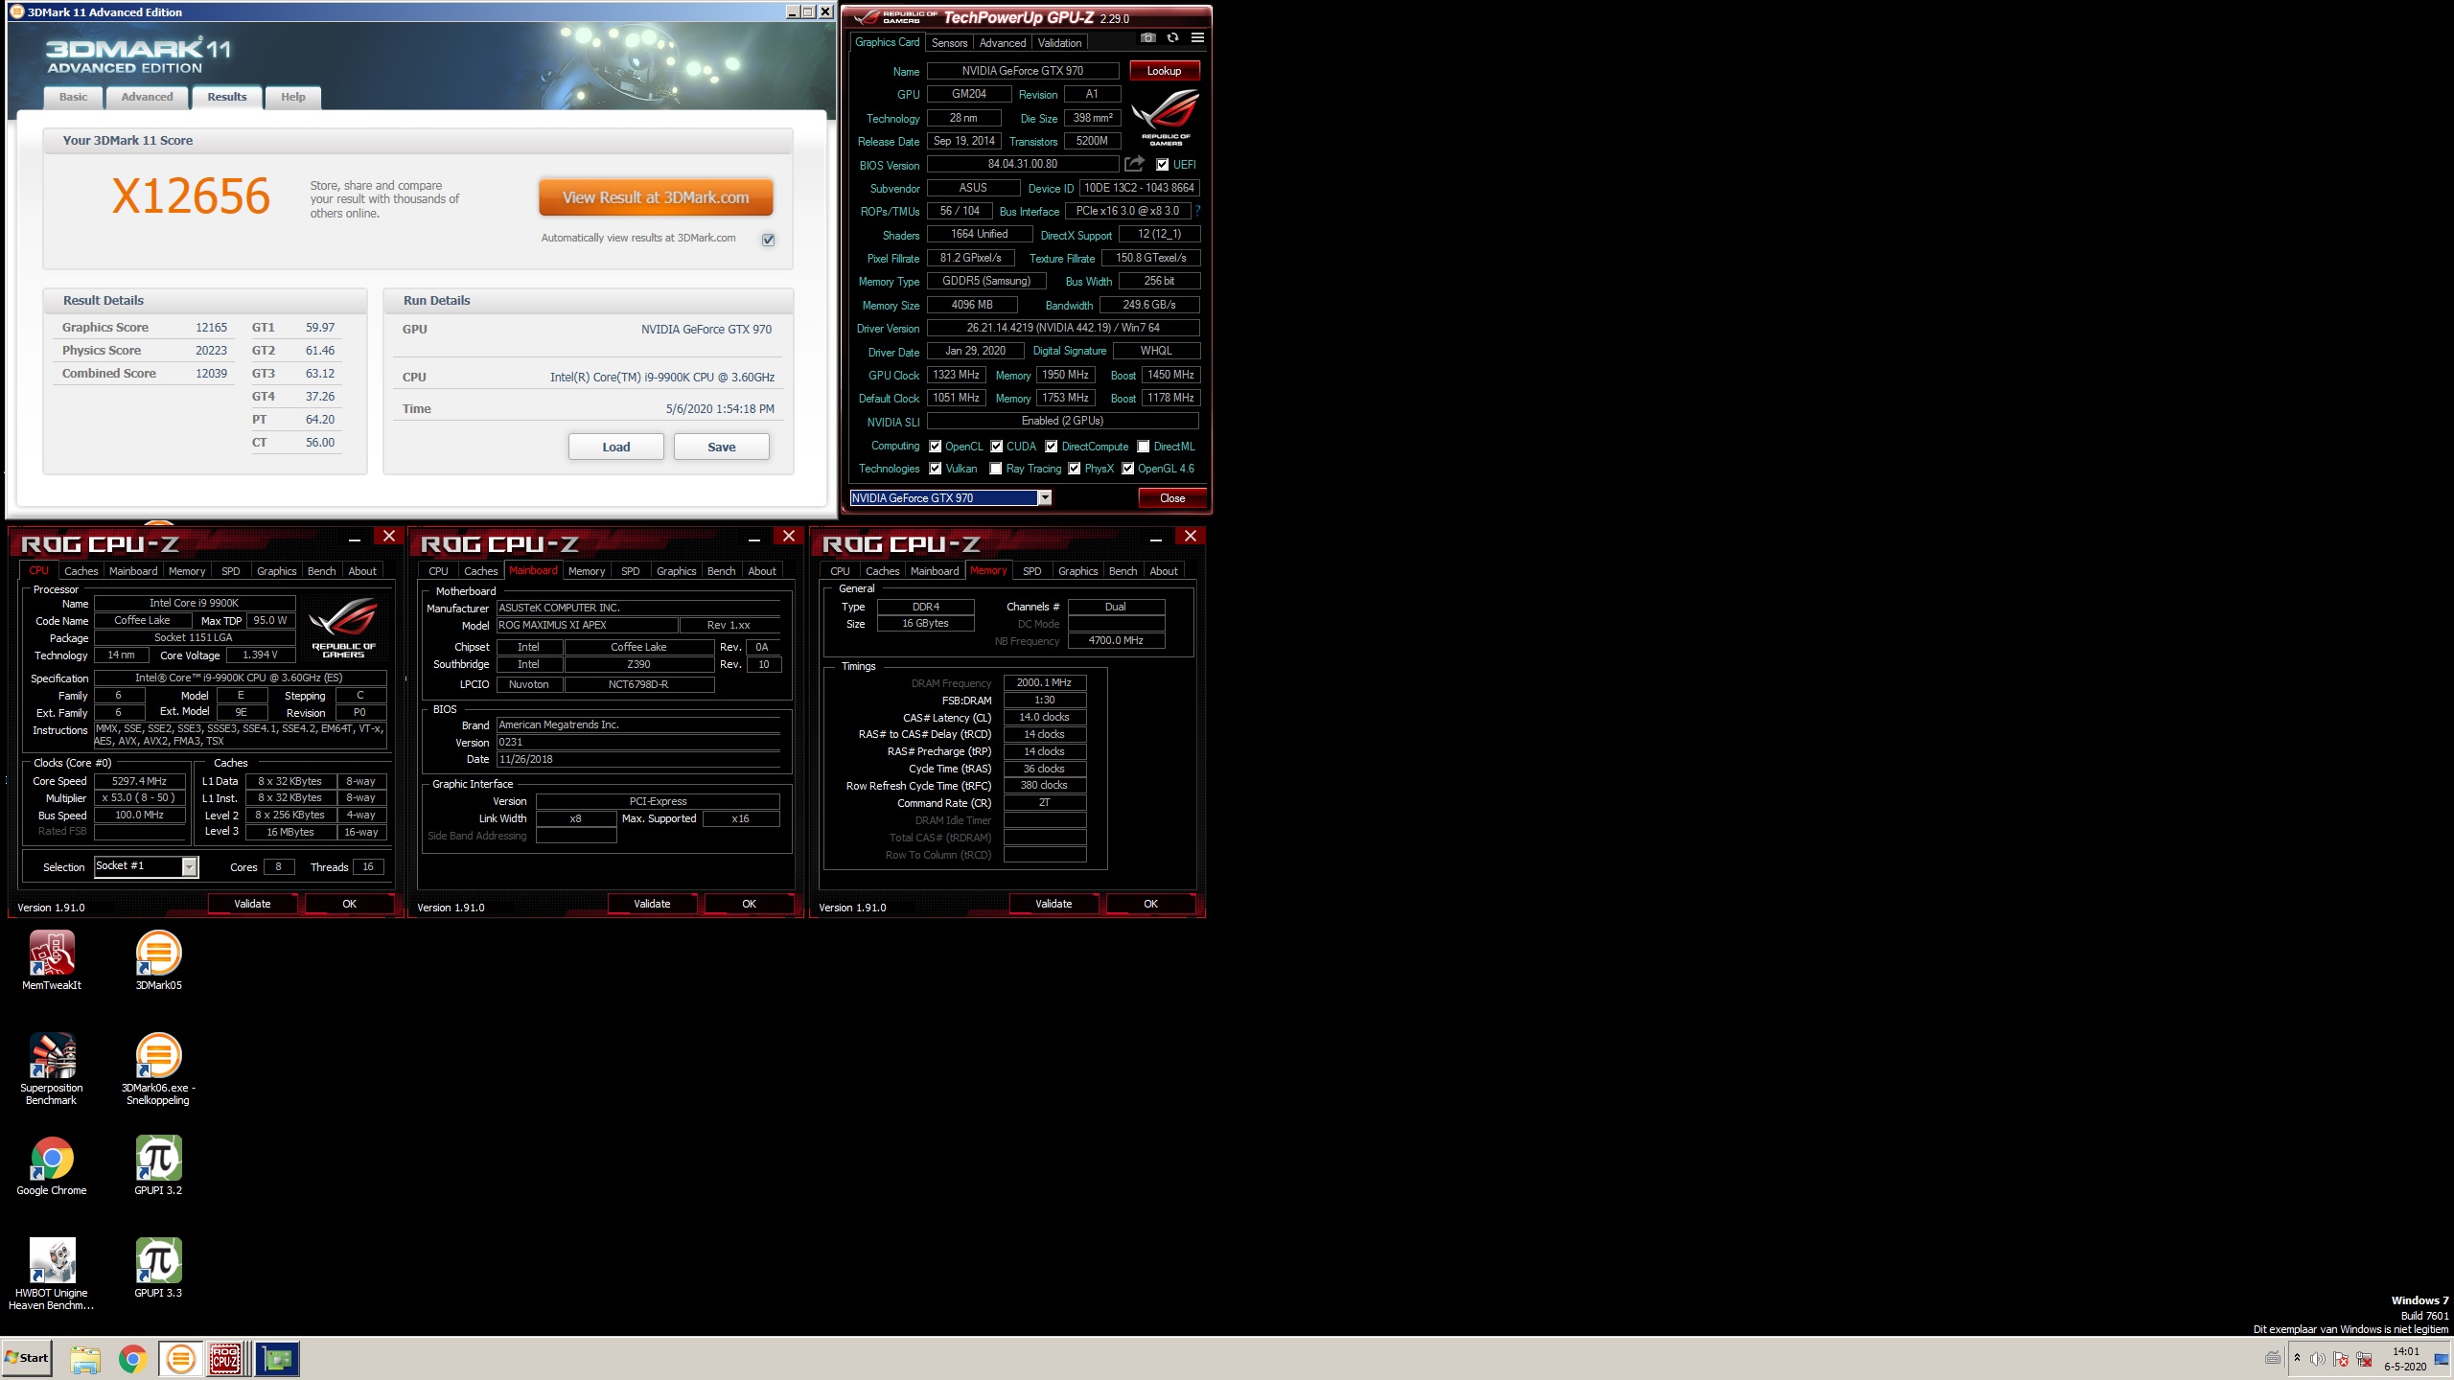
Task: Open the Bench tab in the Memory CPU-Z window
Action: pyautogui.click(x=1123, y=571)
